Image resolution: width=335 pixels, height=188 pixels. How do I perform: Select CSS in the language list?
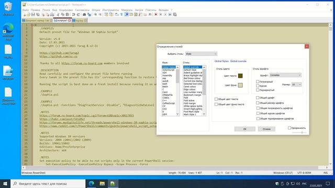(164, 109)
